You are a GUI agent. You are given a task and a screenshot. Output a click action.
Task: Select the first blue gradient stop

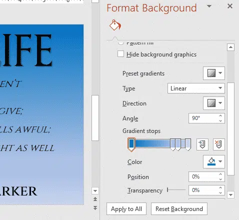pyautogui.click(x=131, y=144)
